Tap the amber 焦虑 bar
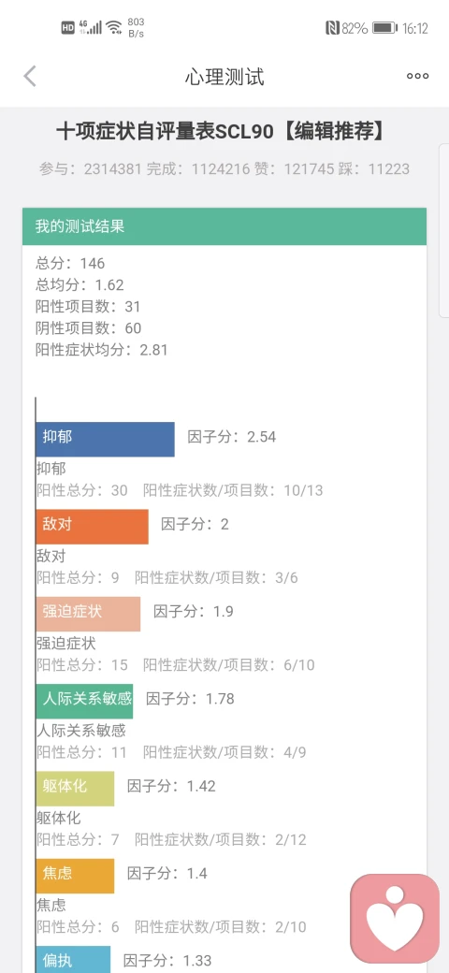 75,877
